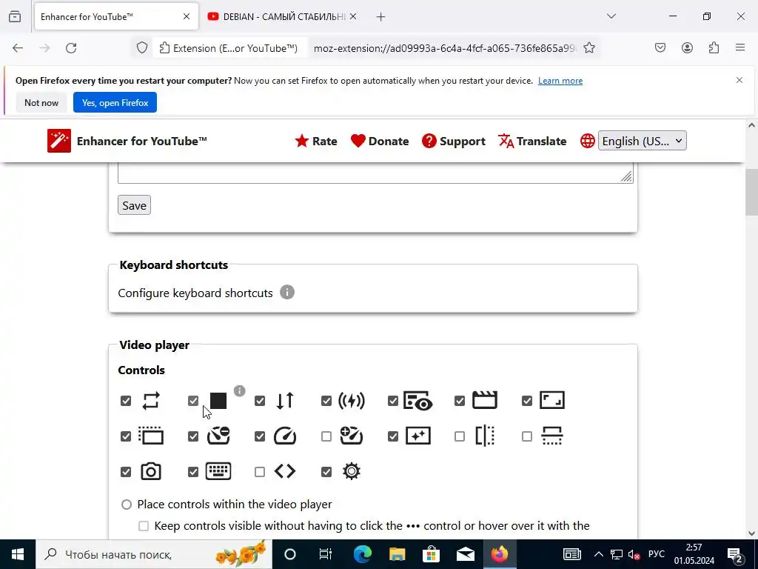Click the URL address field
The width and height of the screenshot is (758, 569).
point(445,48)
